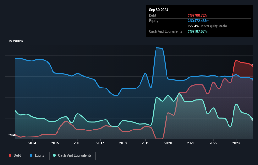This screenshot has width=258, height=165.
Task: Click the tooltip's Debt row label
Action: [152, 15]
